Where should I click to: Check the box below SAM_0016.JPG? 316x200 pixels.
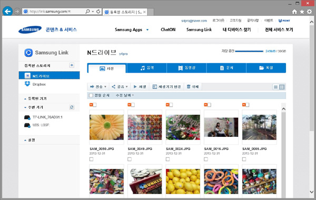click(x=206, y=159)
